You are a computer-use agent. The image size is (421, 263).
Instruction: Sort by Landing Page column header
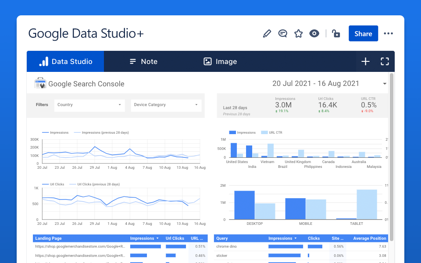pos(48,238)
